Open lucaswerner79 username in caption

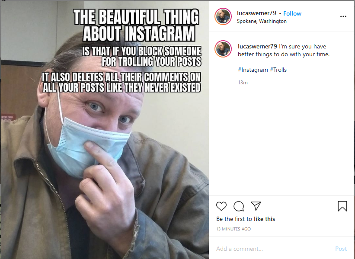click(257, 46)
